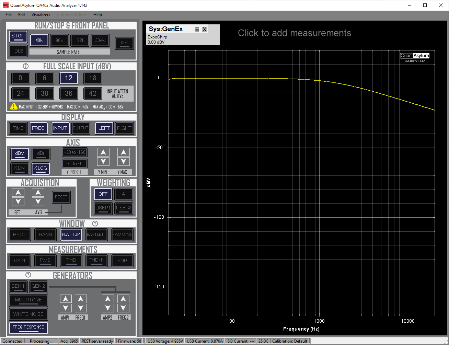Set full scale input to 42 dBV

[93, 93]
